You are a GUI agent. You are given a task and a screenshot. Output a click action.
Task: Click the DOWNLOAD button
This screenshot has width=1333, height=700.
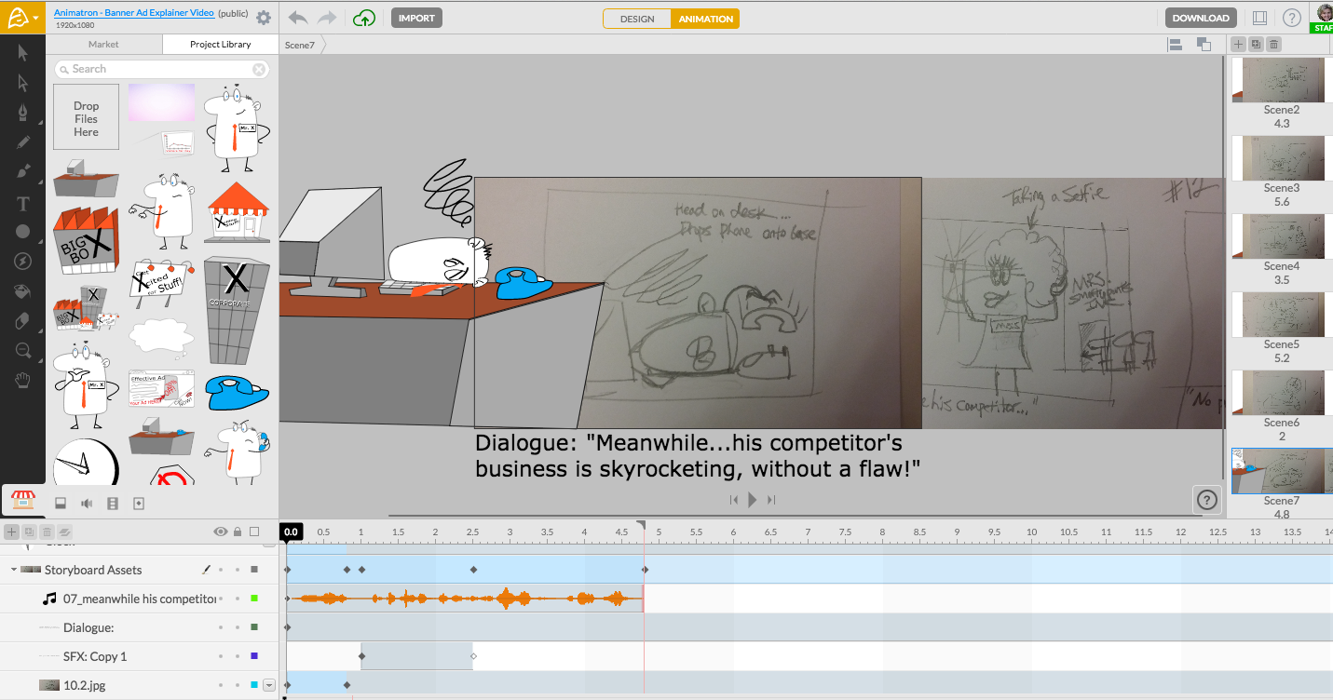1201,18
